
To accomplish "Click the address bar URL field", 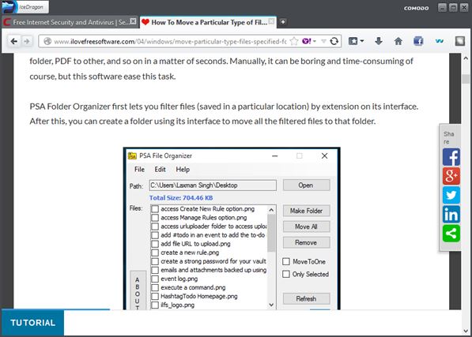I will pyautogui.click(x=170, y=42).
